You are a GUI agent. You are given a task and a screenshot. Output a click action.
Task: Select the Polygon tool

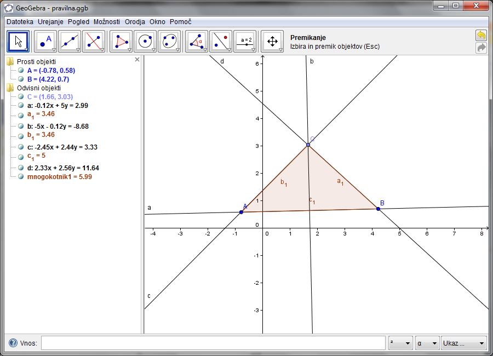(121, 41)
